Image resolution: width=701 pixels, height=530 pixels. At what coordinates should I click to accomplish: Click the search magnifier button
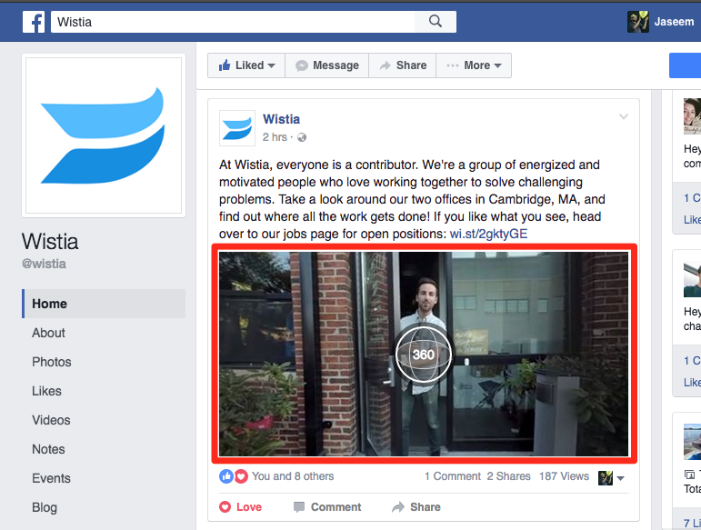pyautogui.click(x=435, y=22)
